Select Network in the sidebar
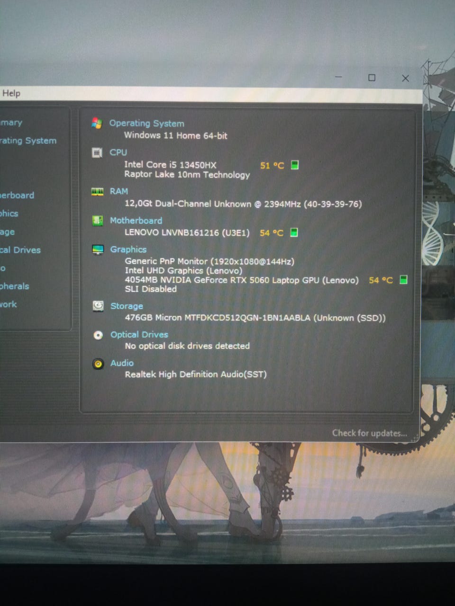Image resolution: width=455 pixels, height=606 pixels. [9, 304]
